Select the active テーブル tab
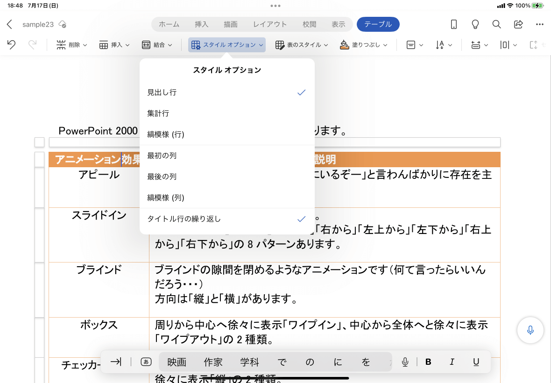 (378, 24)
